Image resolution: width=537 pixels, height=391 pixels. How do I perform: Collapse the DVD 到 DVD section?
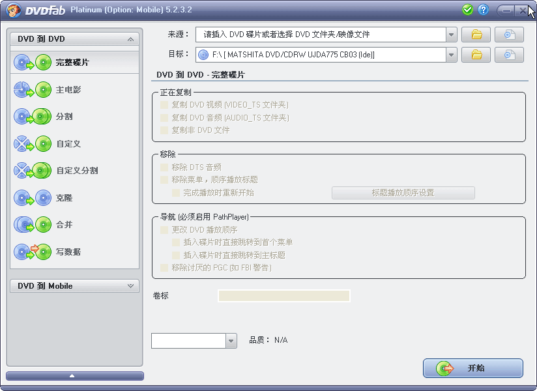(x=130, y=39)
